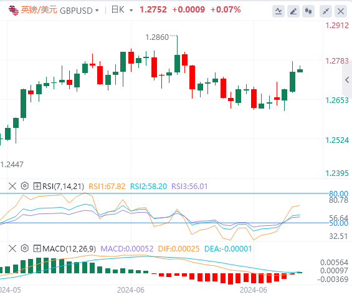This screenshot has height=297, width=352.
Task: Toggle MACD panel expand plus box
Action: pos(37,248)
